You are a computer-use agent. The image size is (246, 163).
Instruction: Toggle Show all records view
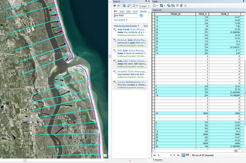coord(183,155)
